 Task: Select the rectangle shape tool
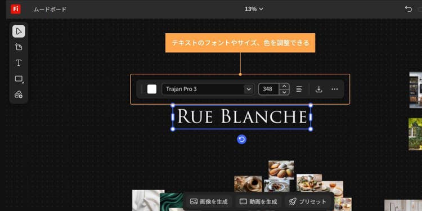pos(19,79)
